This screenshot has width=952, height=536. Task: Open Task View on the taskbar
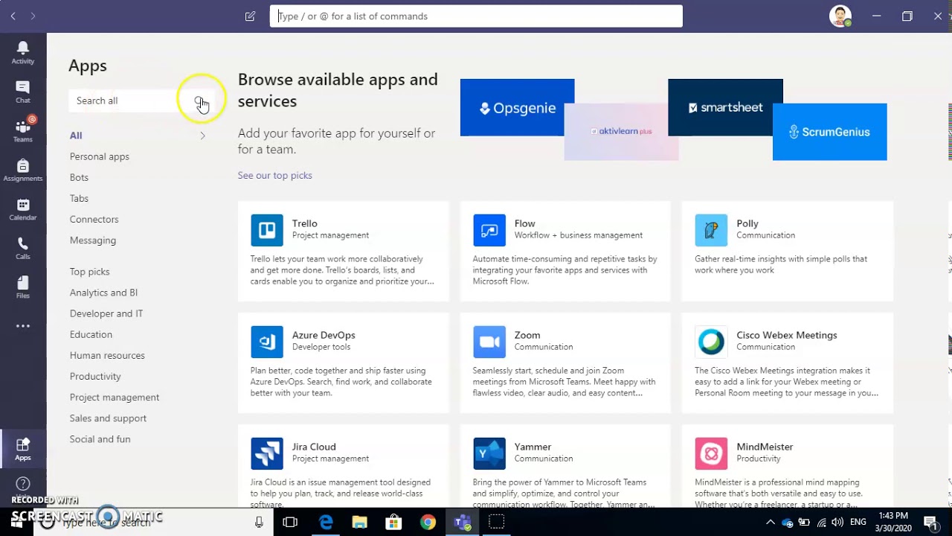(290, 522)
